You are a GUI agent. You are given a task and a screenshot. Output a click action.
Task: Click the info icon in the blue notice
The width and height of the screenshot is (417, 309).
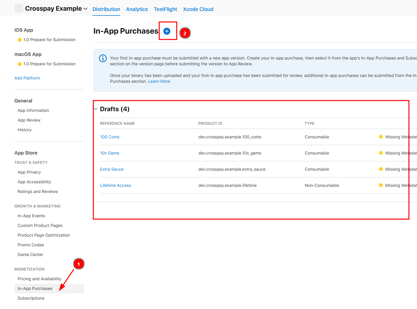tap(103, 58)
